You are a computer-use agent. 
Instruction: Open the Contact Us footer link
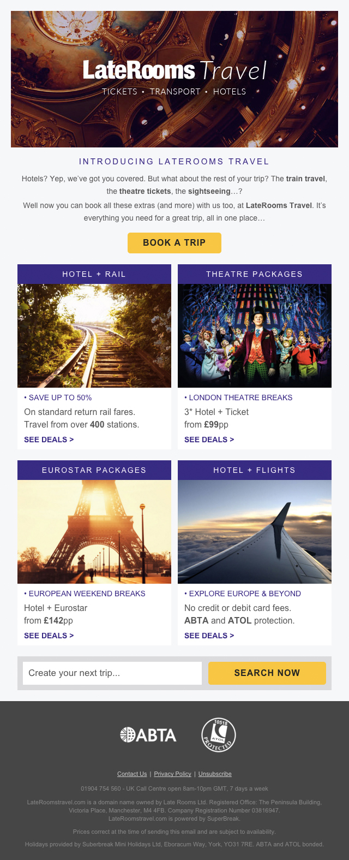click(x=132, y=774)
